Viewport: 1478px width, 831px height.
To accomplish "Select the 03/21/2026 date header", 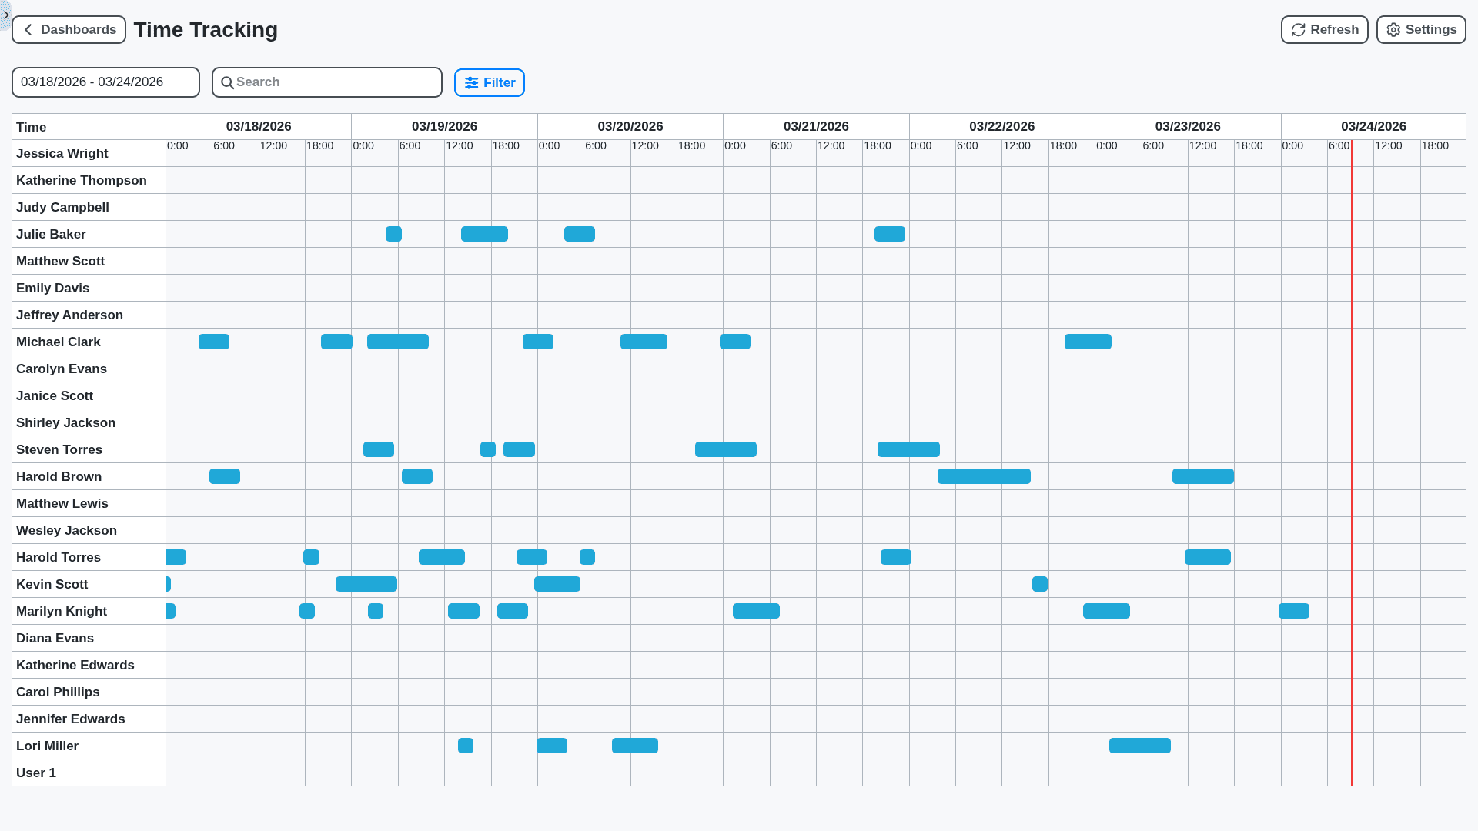I will (816, 126).
